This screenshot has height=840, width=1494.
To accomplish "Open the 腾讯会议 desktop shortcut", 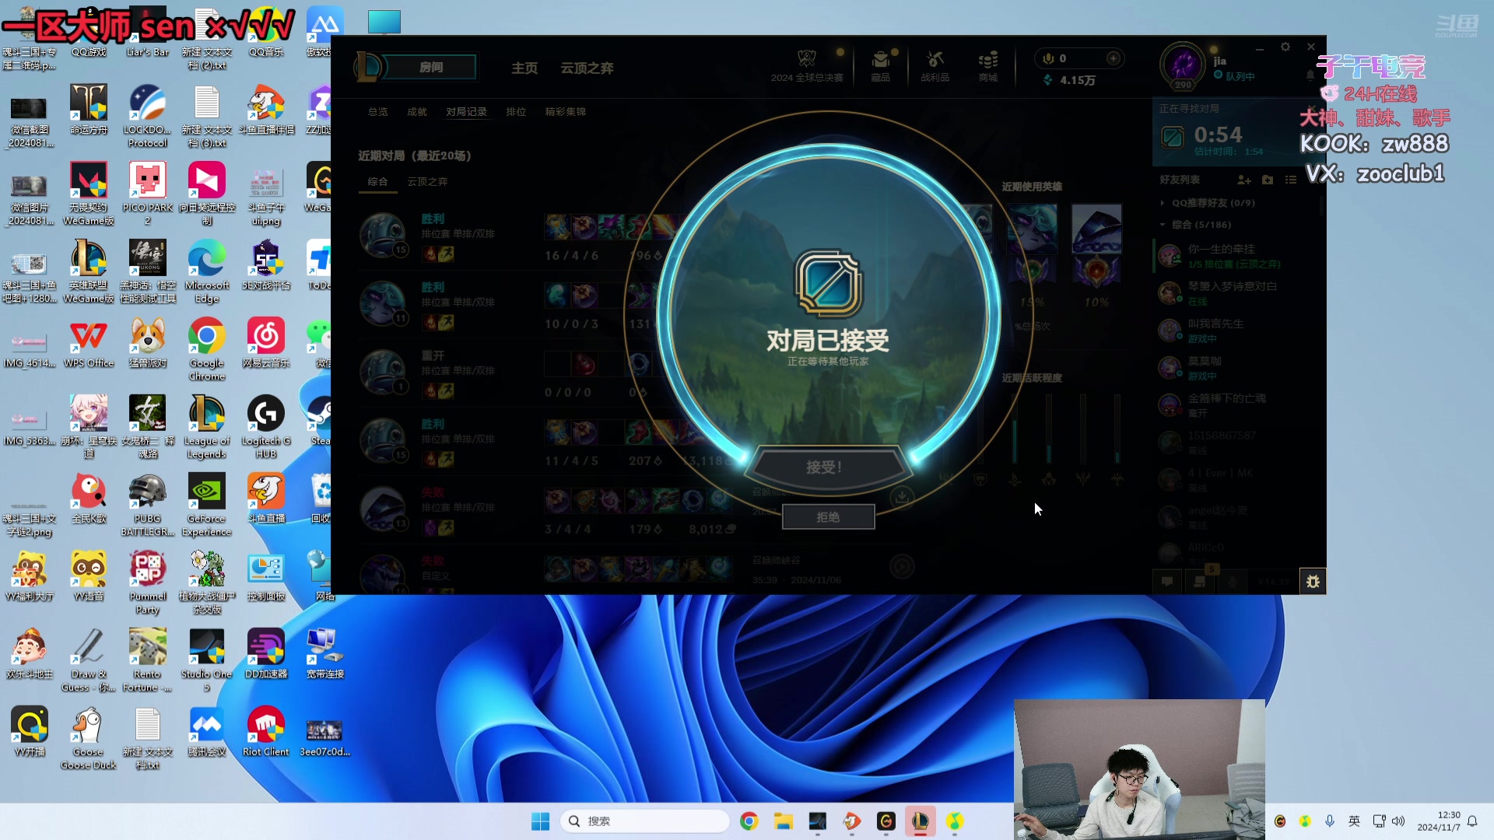I will (206, 731).
